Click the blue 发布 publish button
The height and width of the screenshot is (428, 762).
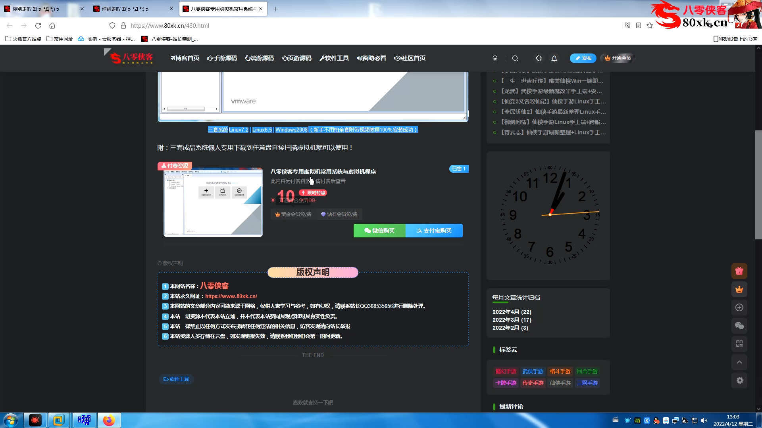tap(583, 58)
